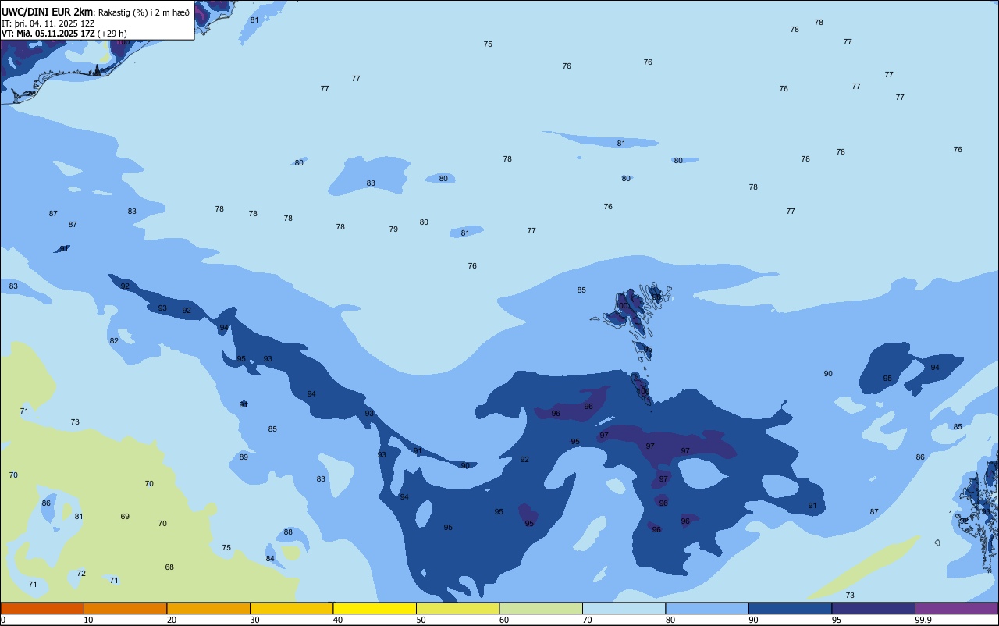The height and width of the screenshot is (626, 999).
Task: Click the legend tick label "0"
Action: click(3, 620)
